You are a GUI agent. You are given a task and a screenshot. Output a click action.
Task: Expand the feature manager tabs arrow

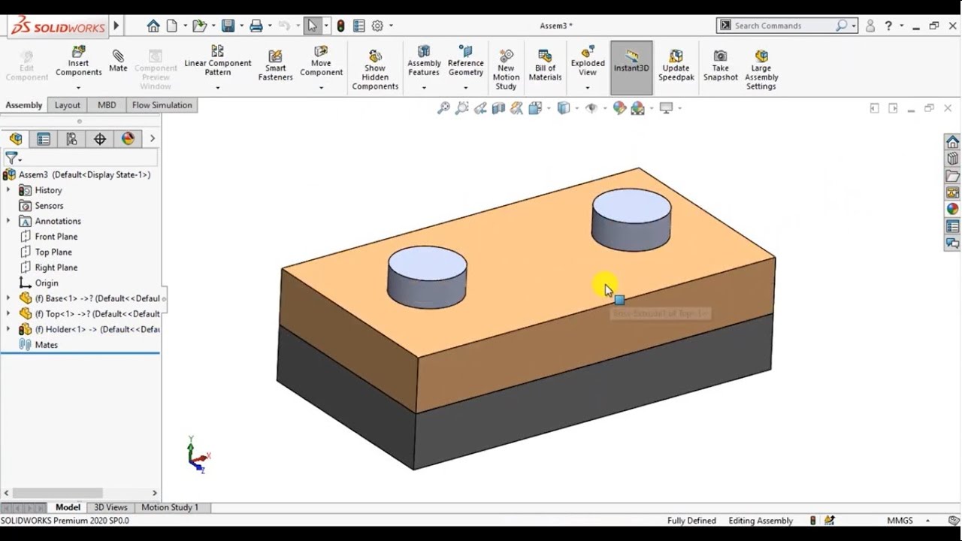click(152, 139)
